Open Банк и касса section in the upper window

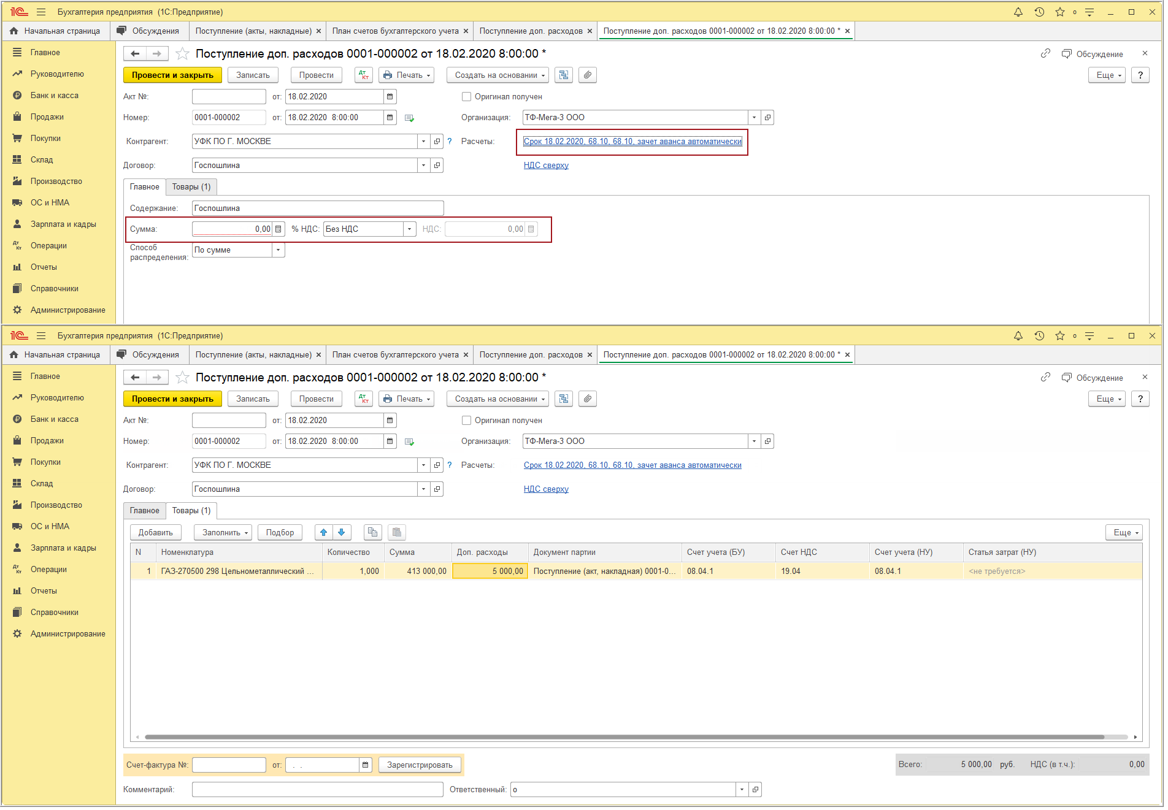(x=55, y=96)
